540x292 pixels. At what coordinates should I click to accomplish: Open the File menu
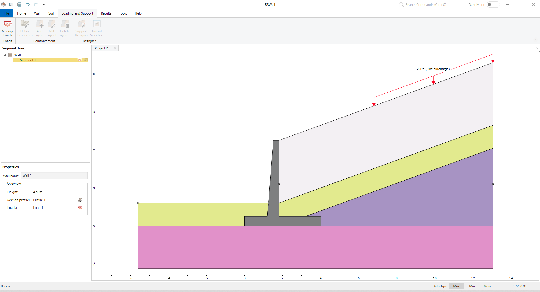pos(6,13)
